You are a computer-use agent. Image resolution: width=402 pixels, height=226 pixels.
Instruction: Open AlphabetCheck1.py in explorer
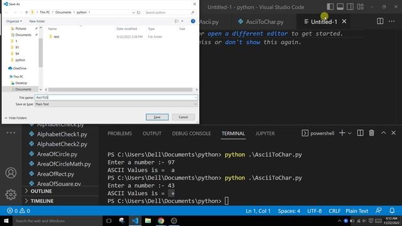pos(62,134)
